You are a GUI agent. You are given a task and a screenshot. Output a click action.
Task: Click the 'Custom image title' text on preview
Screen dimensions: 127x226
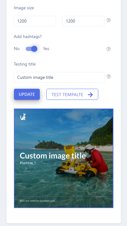coord(53,156)
